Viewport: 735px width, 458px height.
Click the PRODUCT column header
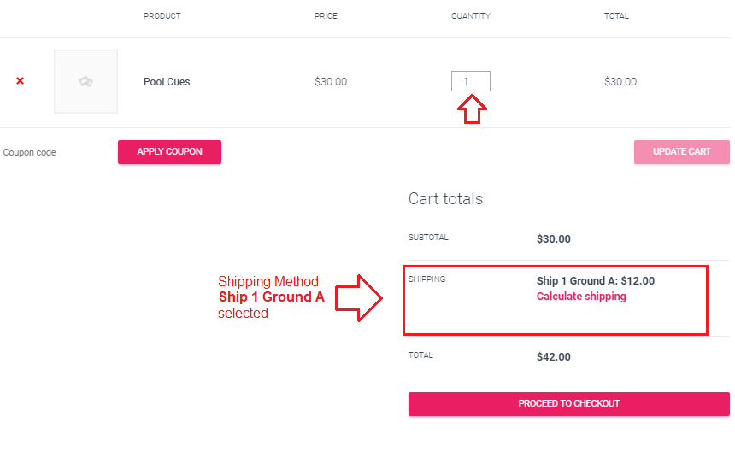[x=162, y=16]
